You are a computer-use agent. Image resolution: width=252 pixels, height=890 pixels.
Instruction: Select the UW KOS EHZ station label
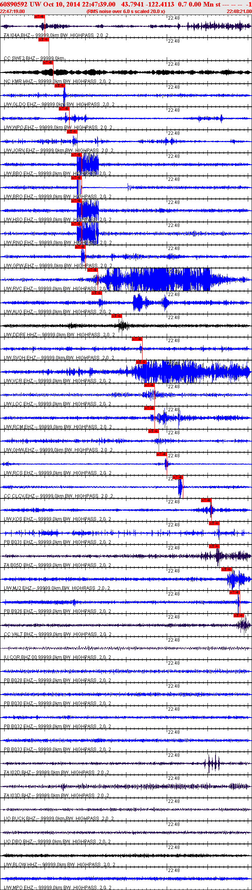tap(18, 519)
